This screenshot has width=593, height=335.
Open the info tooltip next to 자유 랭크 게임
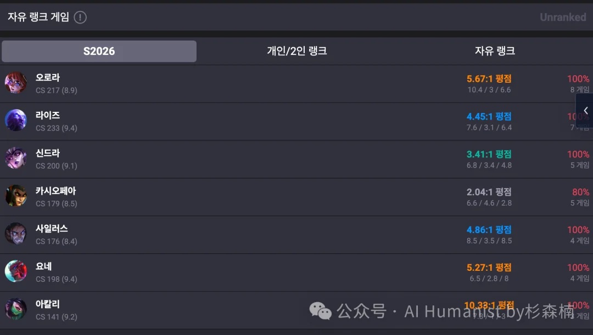coord(80,17)
